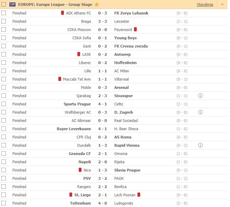230x207 pixels.
Task: Check the Braga vs Leicester match checkbox
Action: pos(3,21)
